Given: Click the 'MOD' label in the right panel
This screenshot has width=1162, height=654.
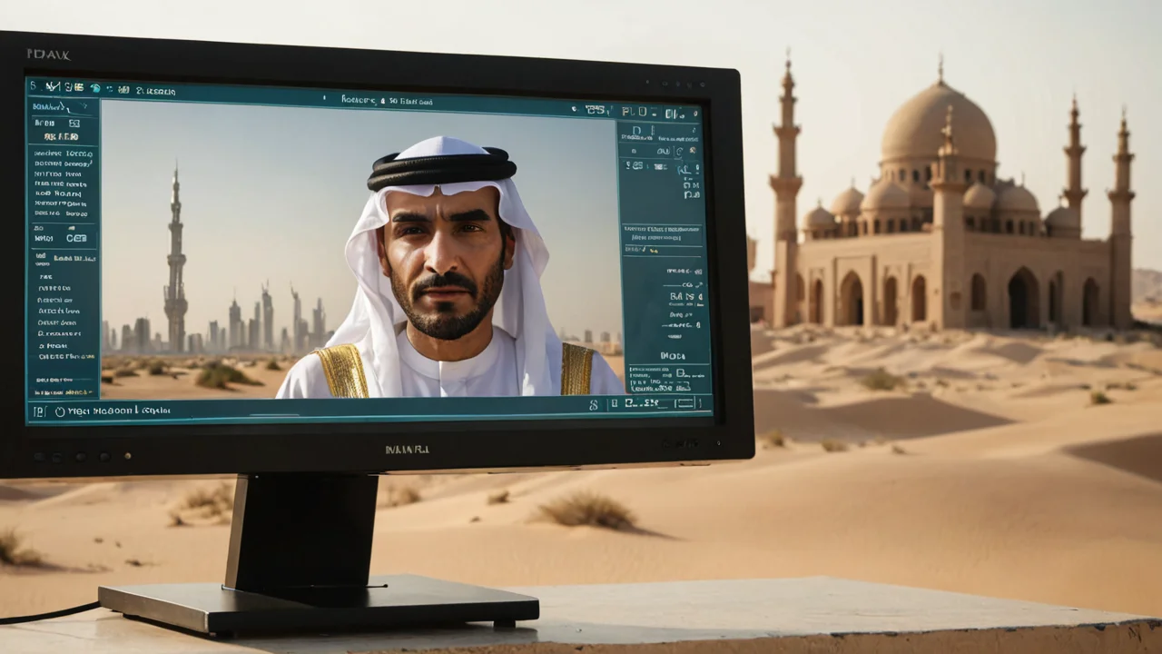Looking at the screenshot, I should (673, 356).
